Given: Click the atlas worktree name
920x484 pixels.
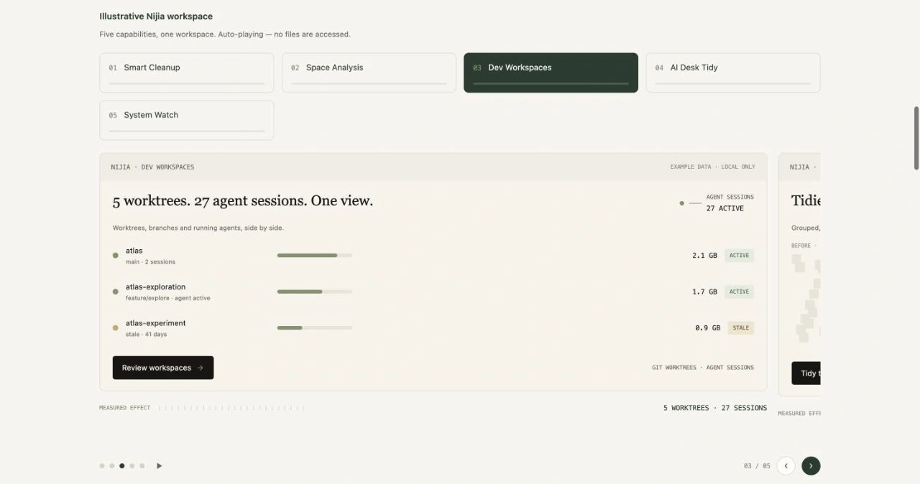Looking at the screenshot, I should click(x=134, y=251).
